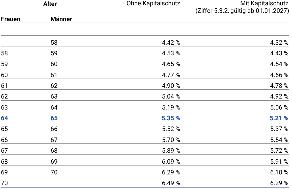Click the "Mit Kapitalschutz" header text

(264, 4)
